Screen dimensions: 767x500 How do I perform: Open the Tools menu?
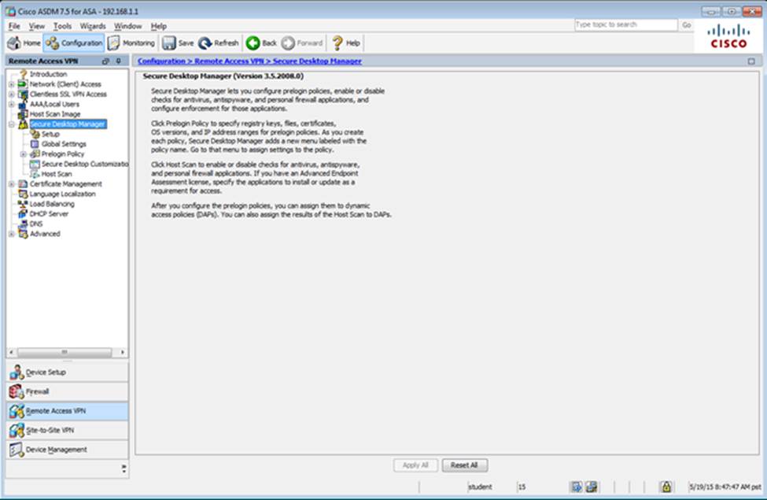click(x=62, y=26)
